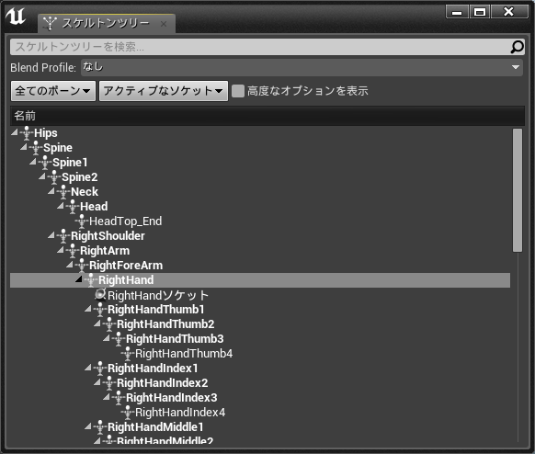Close the スケルトンツリー tab

coord(164,24)
